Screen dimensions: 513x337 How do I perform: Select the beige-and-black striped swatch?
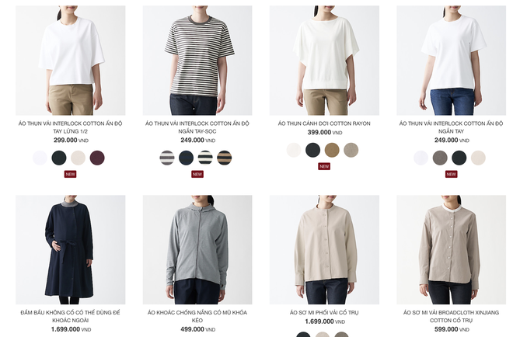(224, 158)
